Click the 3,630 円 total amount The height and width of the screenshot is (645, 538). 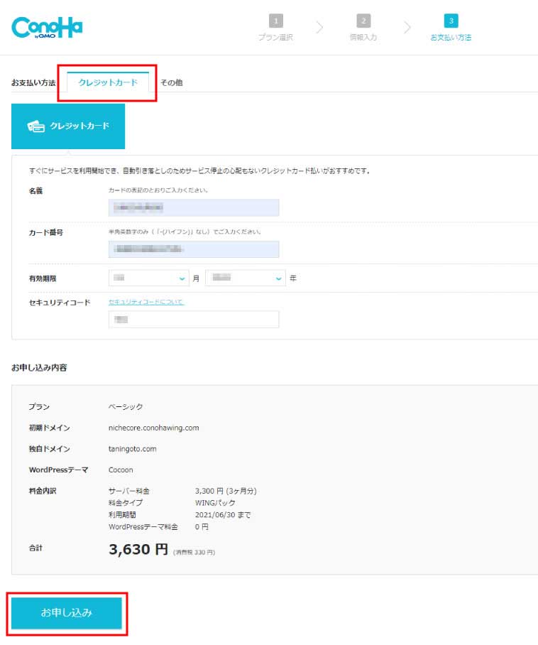pyautogui.click(x=138, y=549)
